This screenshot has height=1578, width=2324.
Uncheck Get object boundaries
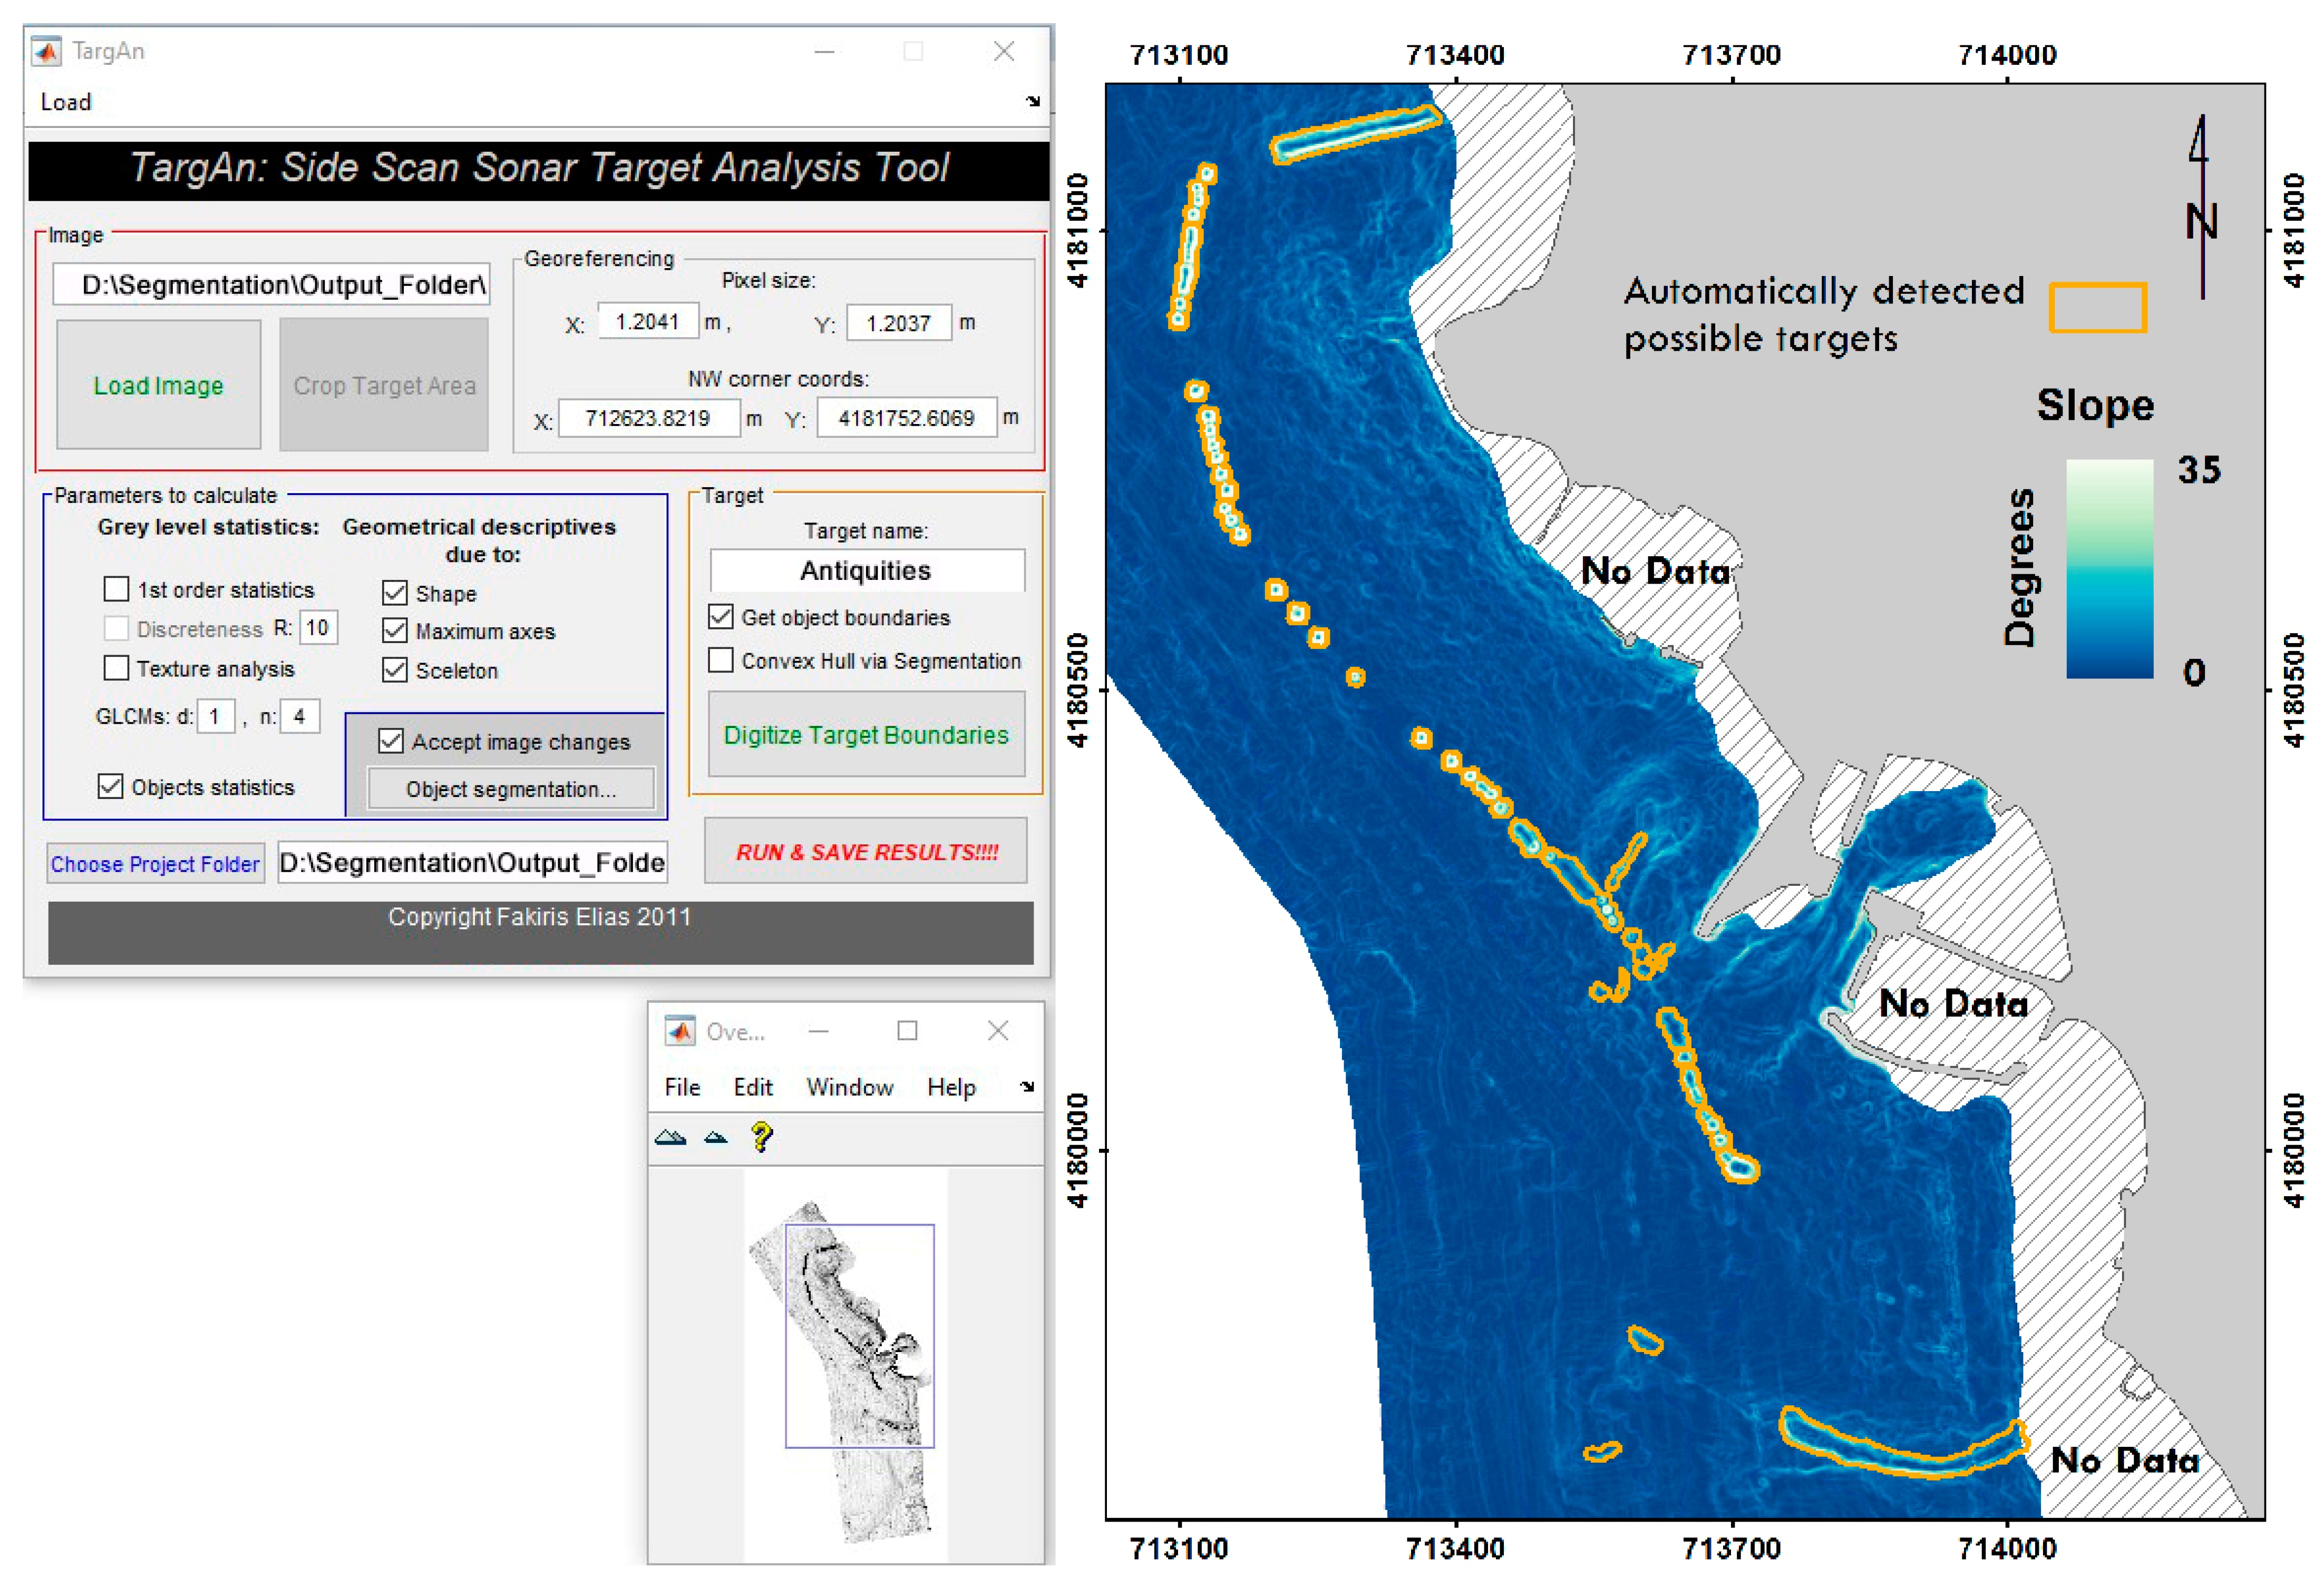pyautogui.click(x=720, y=617)
